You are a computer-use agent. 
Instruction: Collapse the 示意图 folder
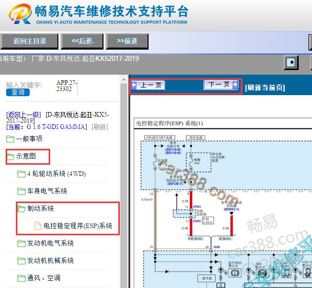coord(26,156)
